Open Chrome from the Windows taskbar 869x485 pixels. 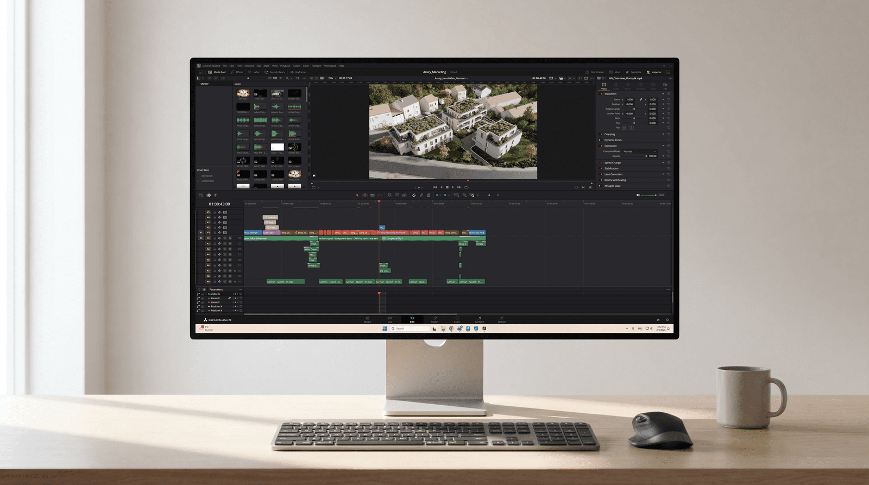[x=451, y=329]
